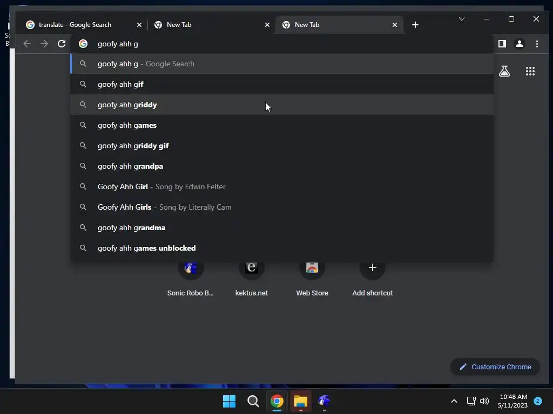Select 'goofy ahh games unblocked' suggestion

tap(282, 248)
